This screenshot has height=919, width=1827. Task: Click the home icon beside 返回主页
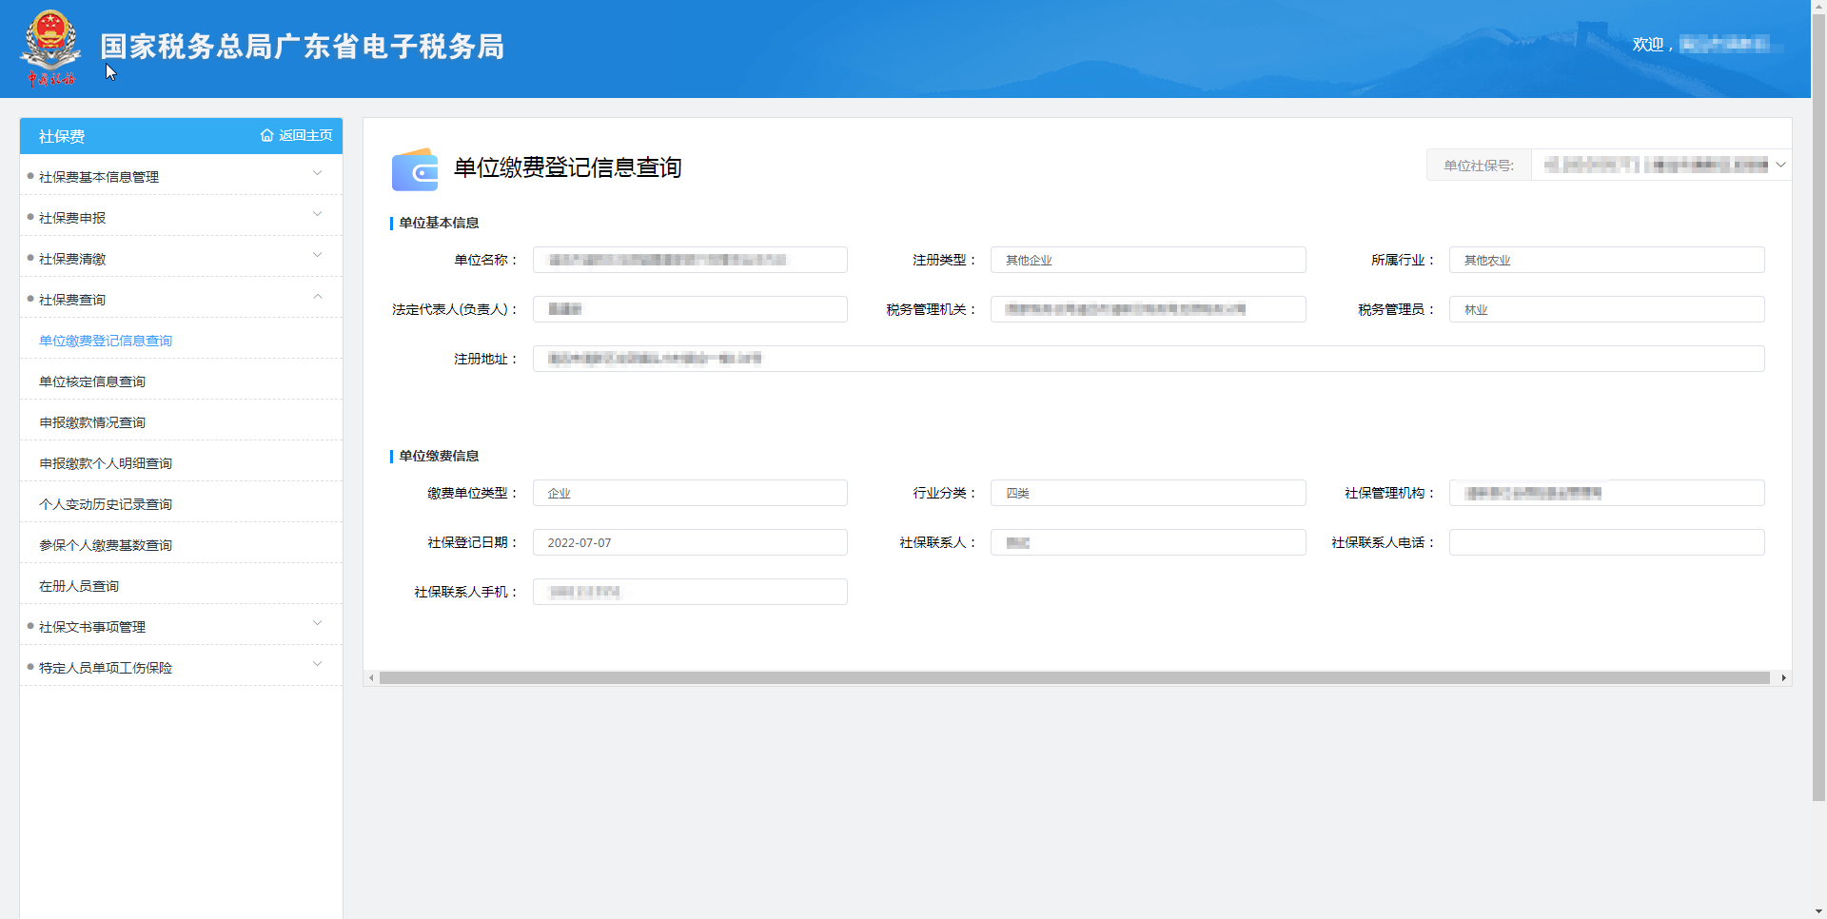tap(266, 136)
